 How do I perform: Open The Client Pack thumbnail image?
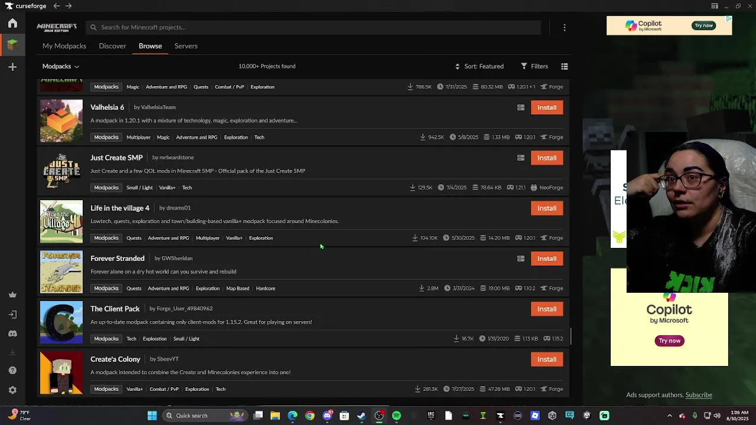pos(61,322)
